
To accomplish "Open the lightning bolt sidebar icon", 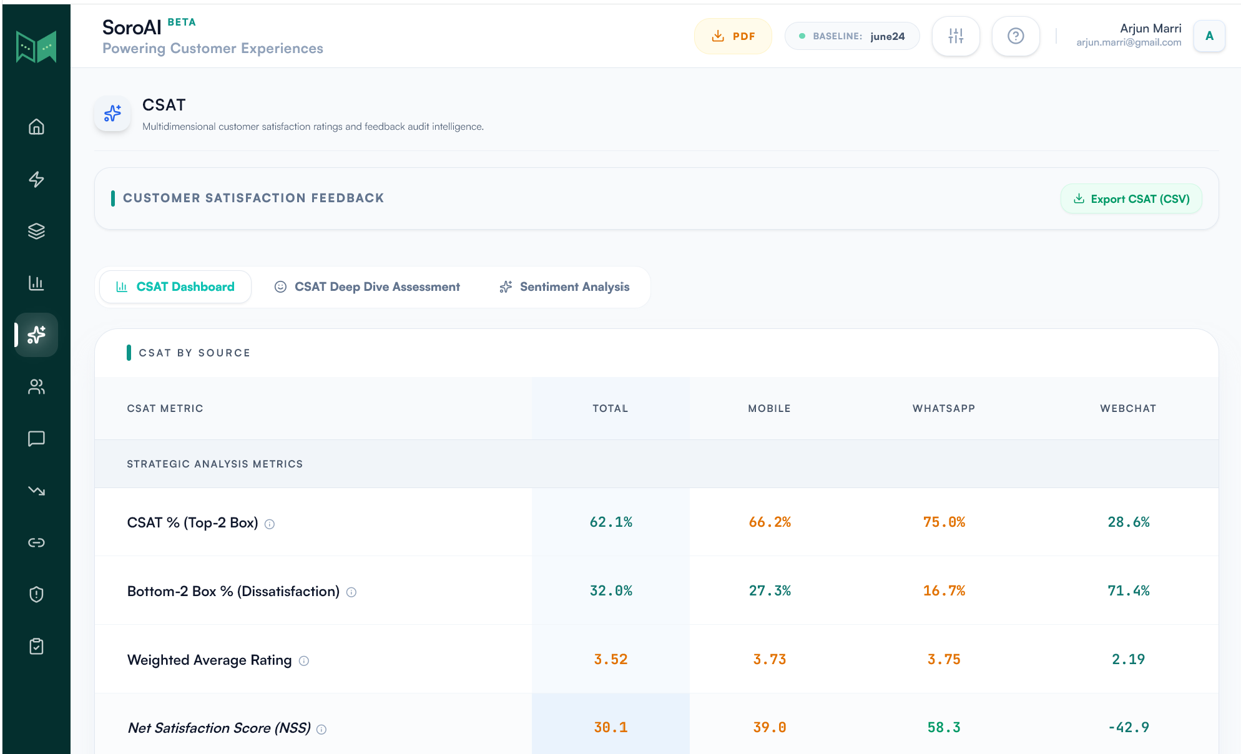I will pos(36,179).
